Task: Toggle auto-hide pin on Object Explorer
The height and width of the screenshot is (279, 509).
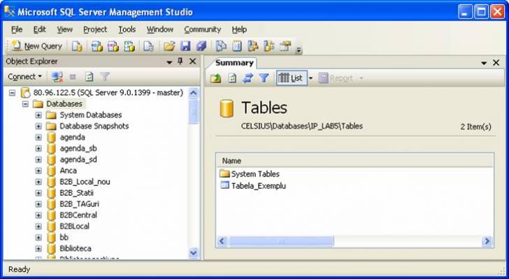Action: [180, 61]
